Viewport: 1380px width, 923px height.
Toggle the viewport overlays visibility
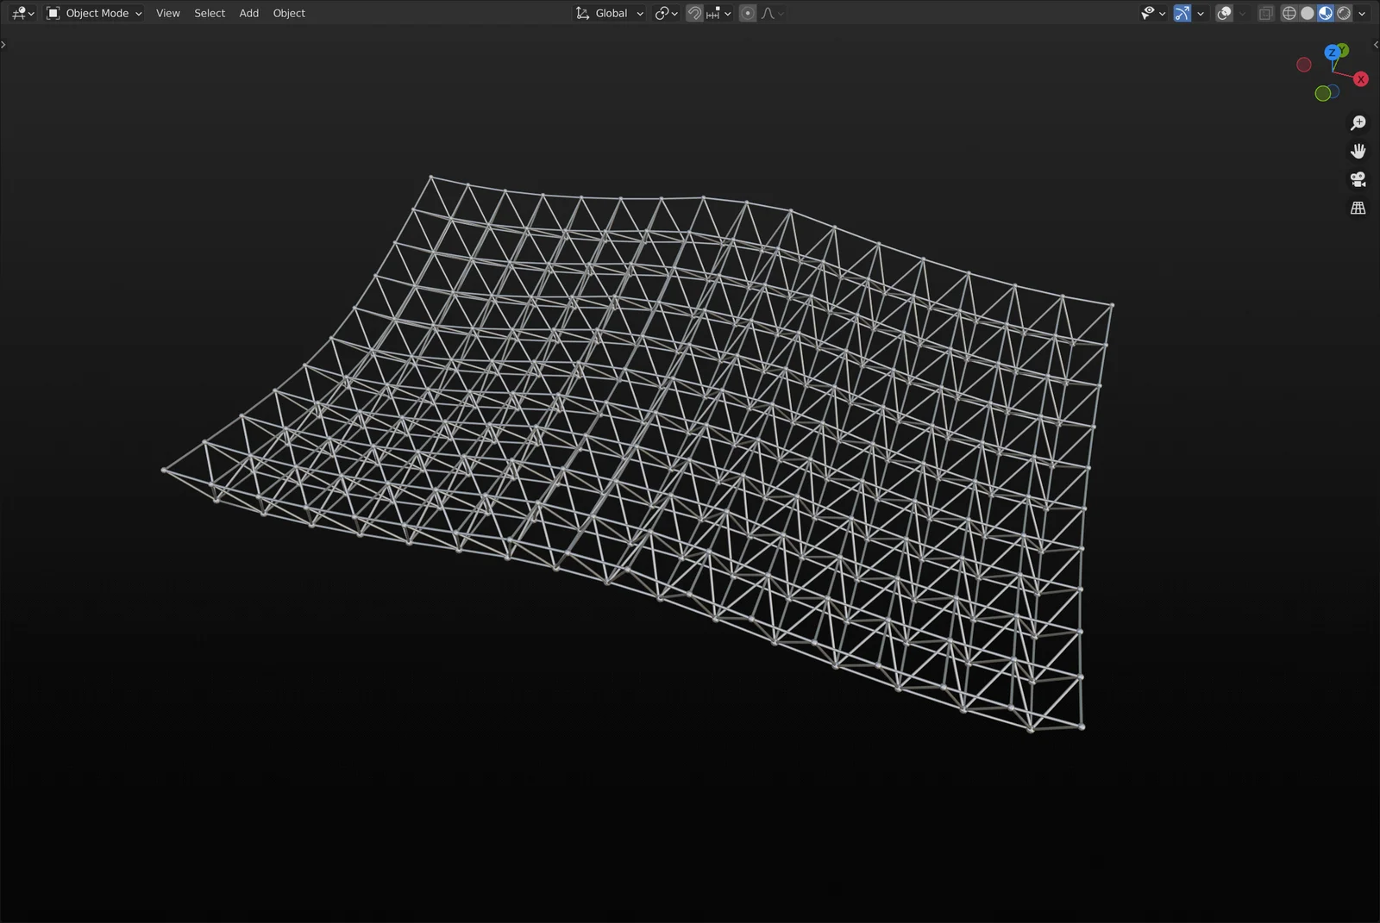pyautogui.click(x=1225, y=13)
